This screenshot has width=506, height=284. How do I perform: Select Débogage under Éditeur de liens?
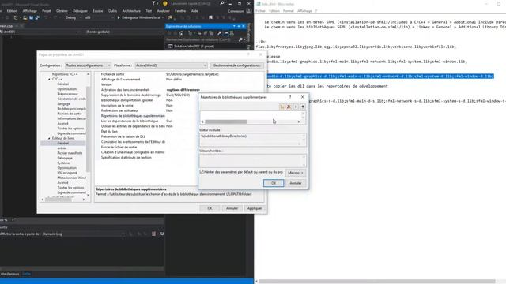click(x=65, y=158)
